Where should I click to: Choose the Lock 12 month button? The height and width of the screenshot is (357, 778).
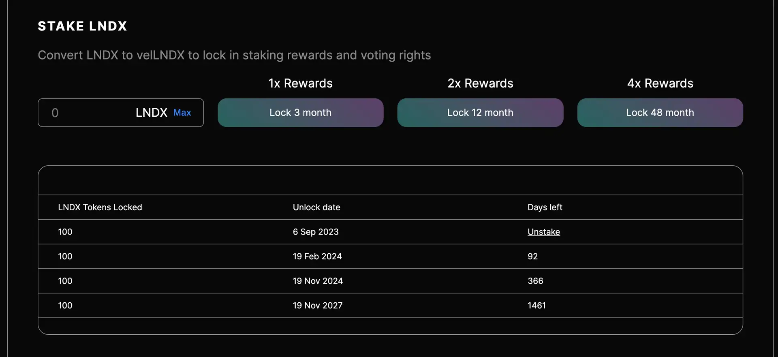tap(480, 113)
